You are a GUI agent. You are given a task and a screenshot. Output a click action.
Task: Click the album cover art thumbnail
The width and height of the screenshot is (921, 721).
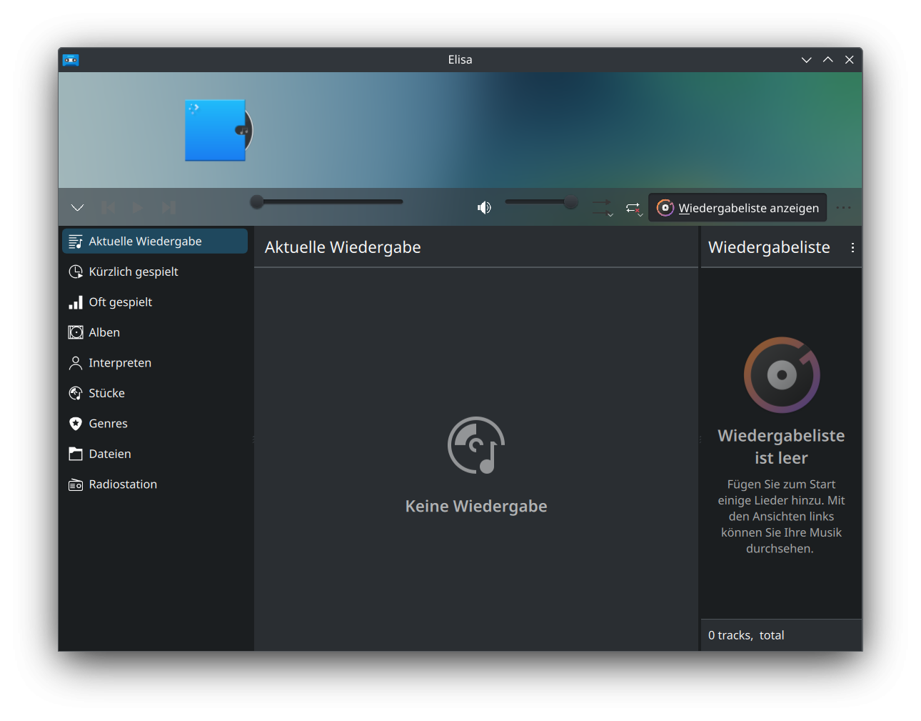(x=217, y=130)
